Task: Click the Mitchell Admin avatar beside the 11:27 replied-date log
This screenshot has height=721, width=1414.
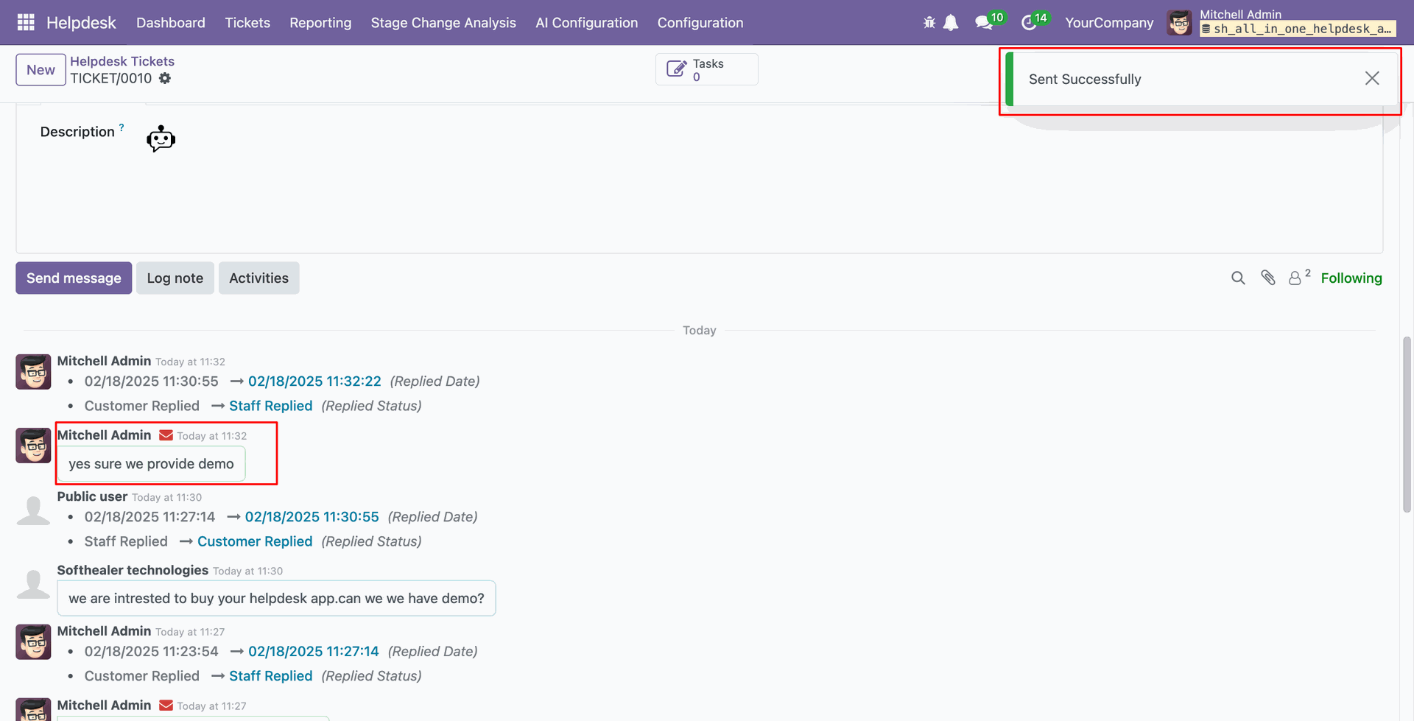Action: 33,641
